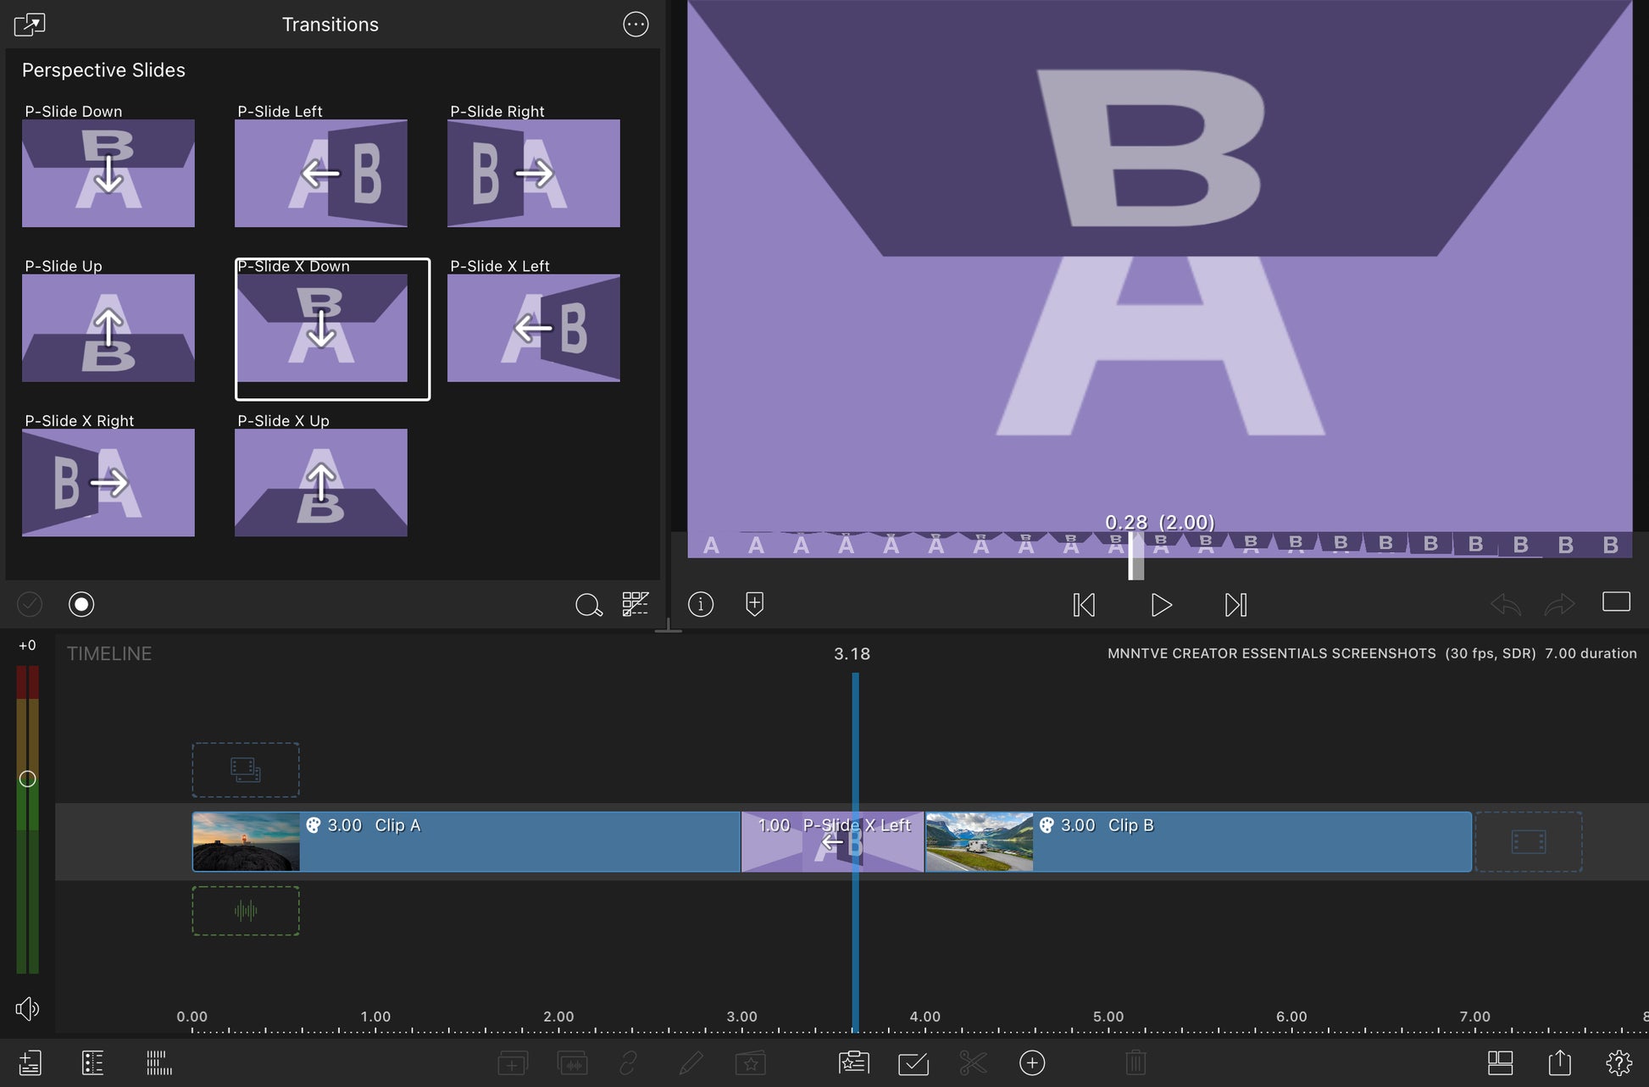Screen dimensions: 1649x1087
Task: Jump to next edit point
Action: [x=1235, y=605]
